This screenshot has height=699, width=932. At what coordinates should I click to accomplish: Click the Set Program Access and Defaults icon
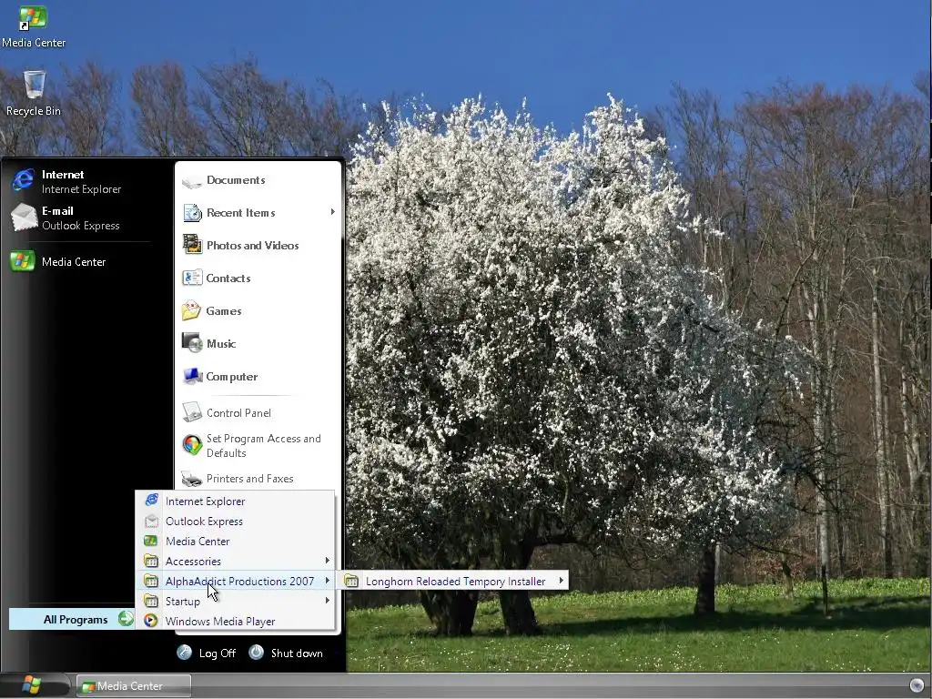point(192,444)
